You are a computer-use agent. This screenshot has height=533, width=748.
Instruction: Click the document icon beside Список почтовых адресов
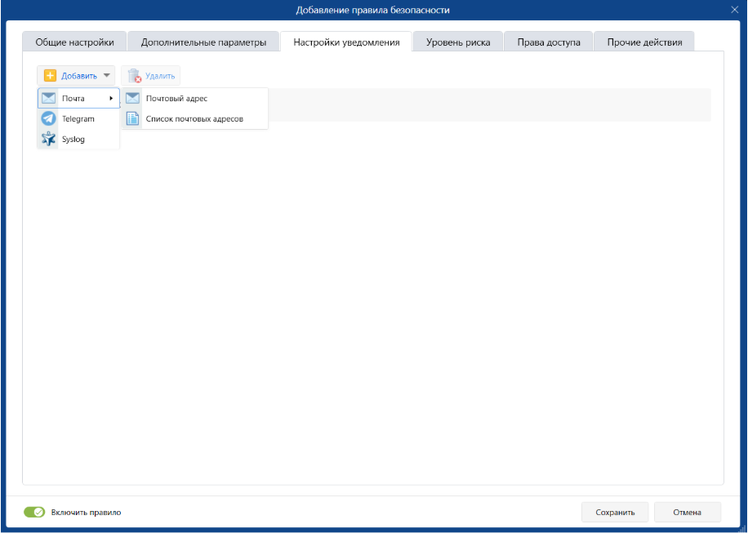click(x=132, y=119)
